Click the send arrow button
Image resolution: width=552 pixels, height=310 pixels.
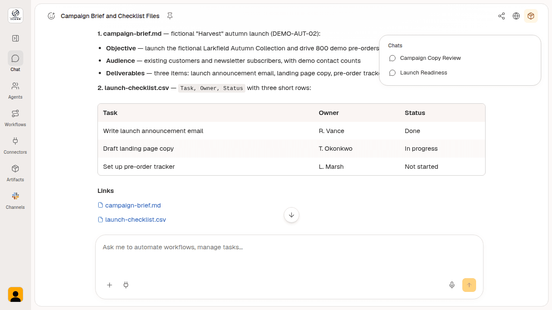click(469, 285)
